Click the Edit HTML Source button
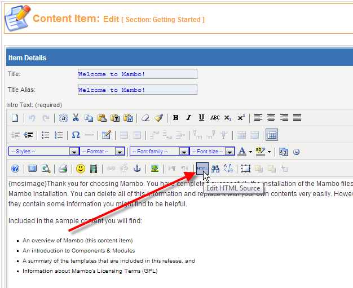The height and width of the screenshot is (288, 353). [x=202, y=168]
